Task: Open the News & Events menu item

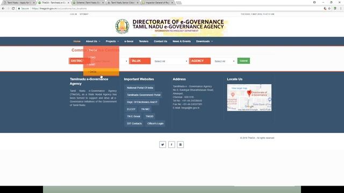Action: pyautogui.click(x=182, y=41)
